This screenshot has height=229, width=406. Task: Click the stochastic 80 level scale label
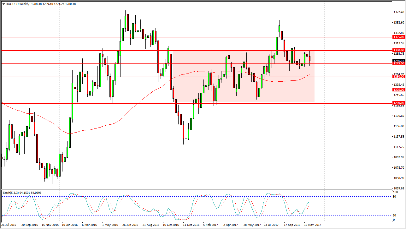(395, 197)
